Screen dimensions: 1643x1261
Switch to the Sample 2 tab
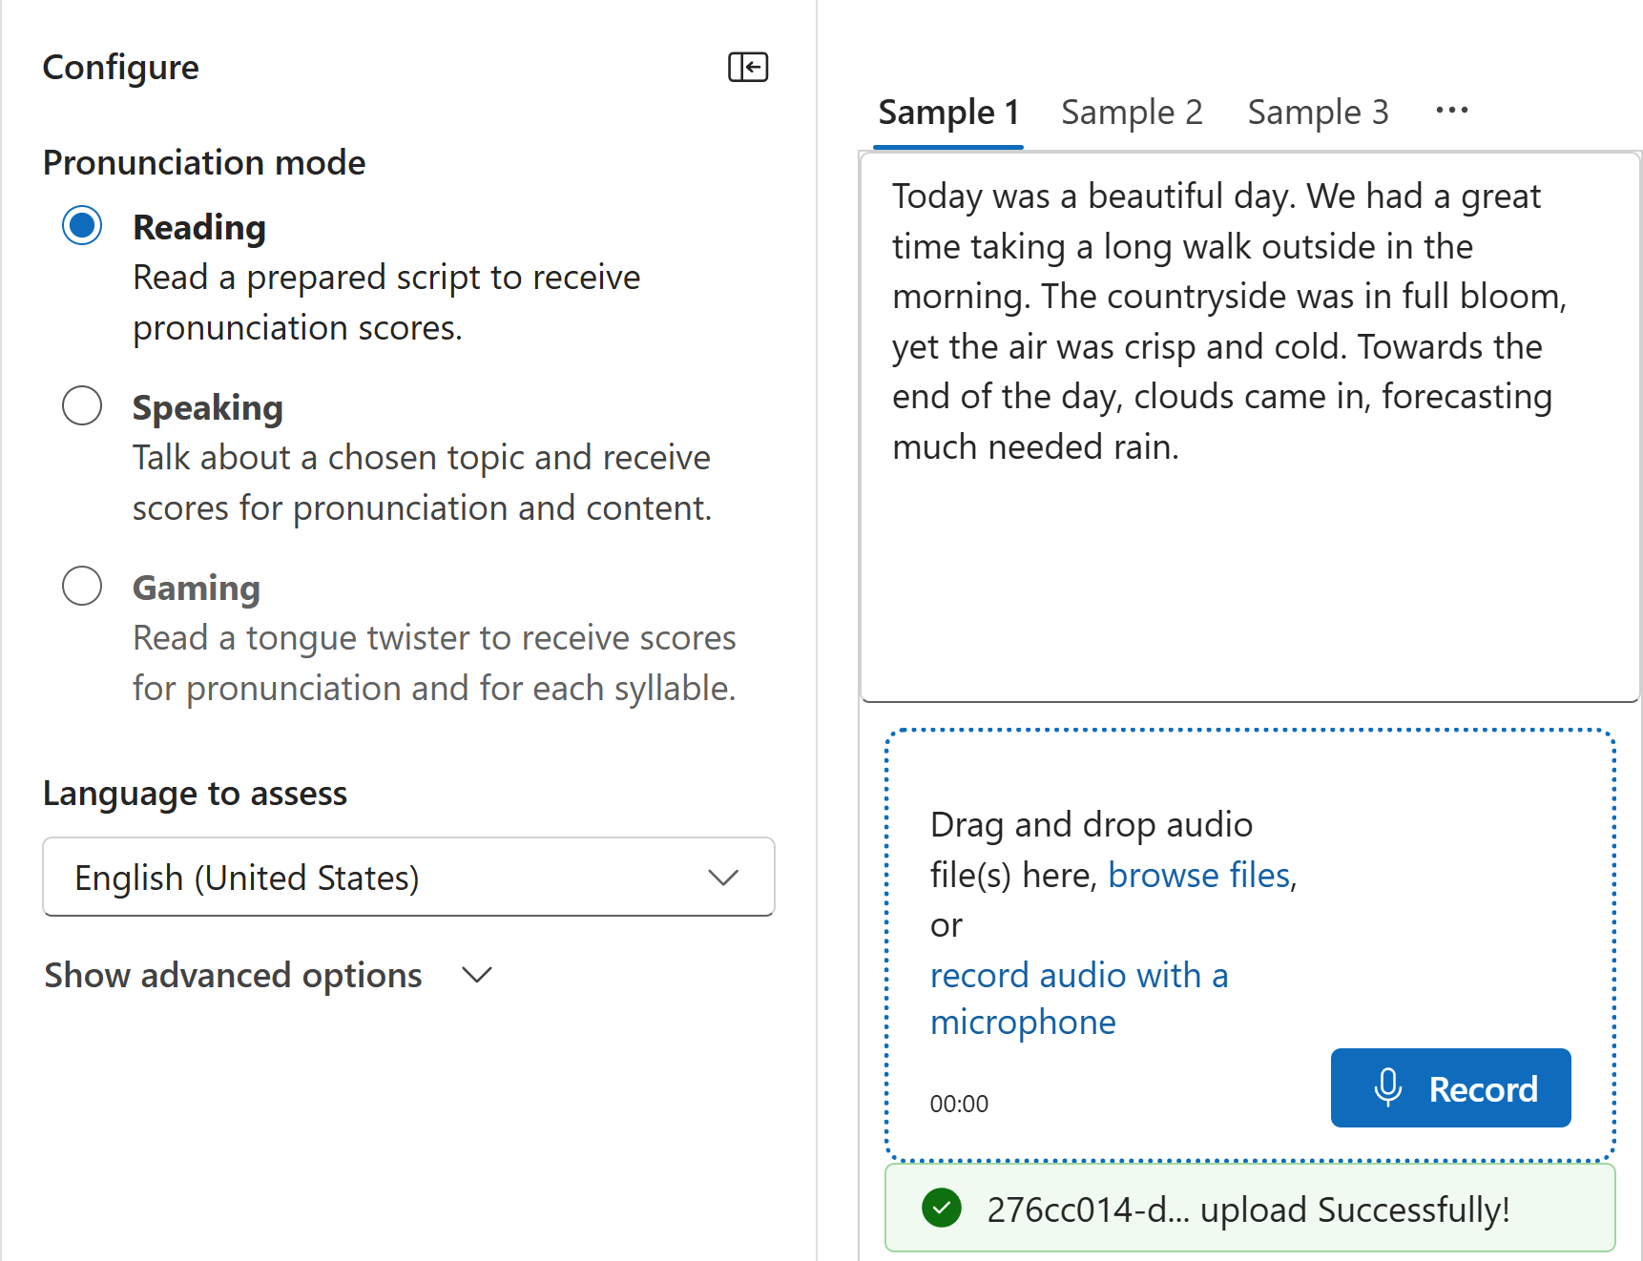(1132, 111)
